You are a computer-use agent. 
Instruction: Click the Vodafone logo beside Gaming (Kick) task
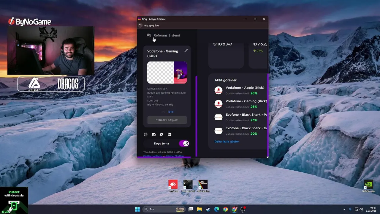[x=218, y=104]
